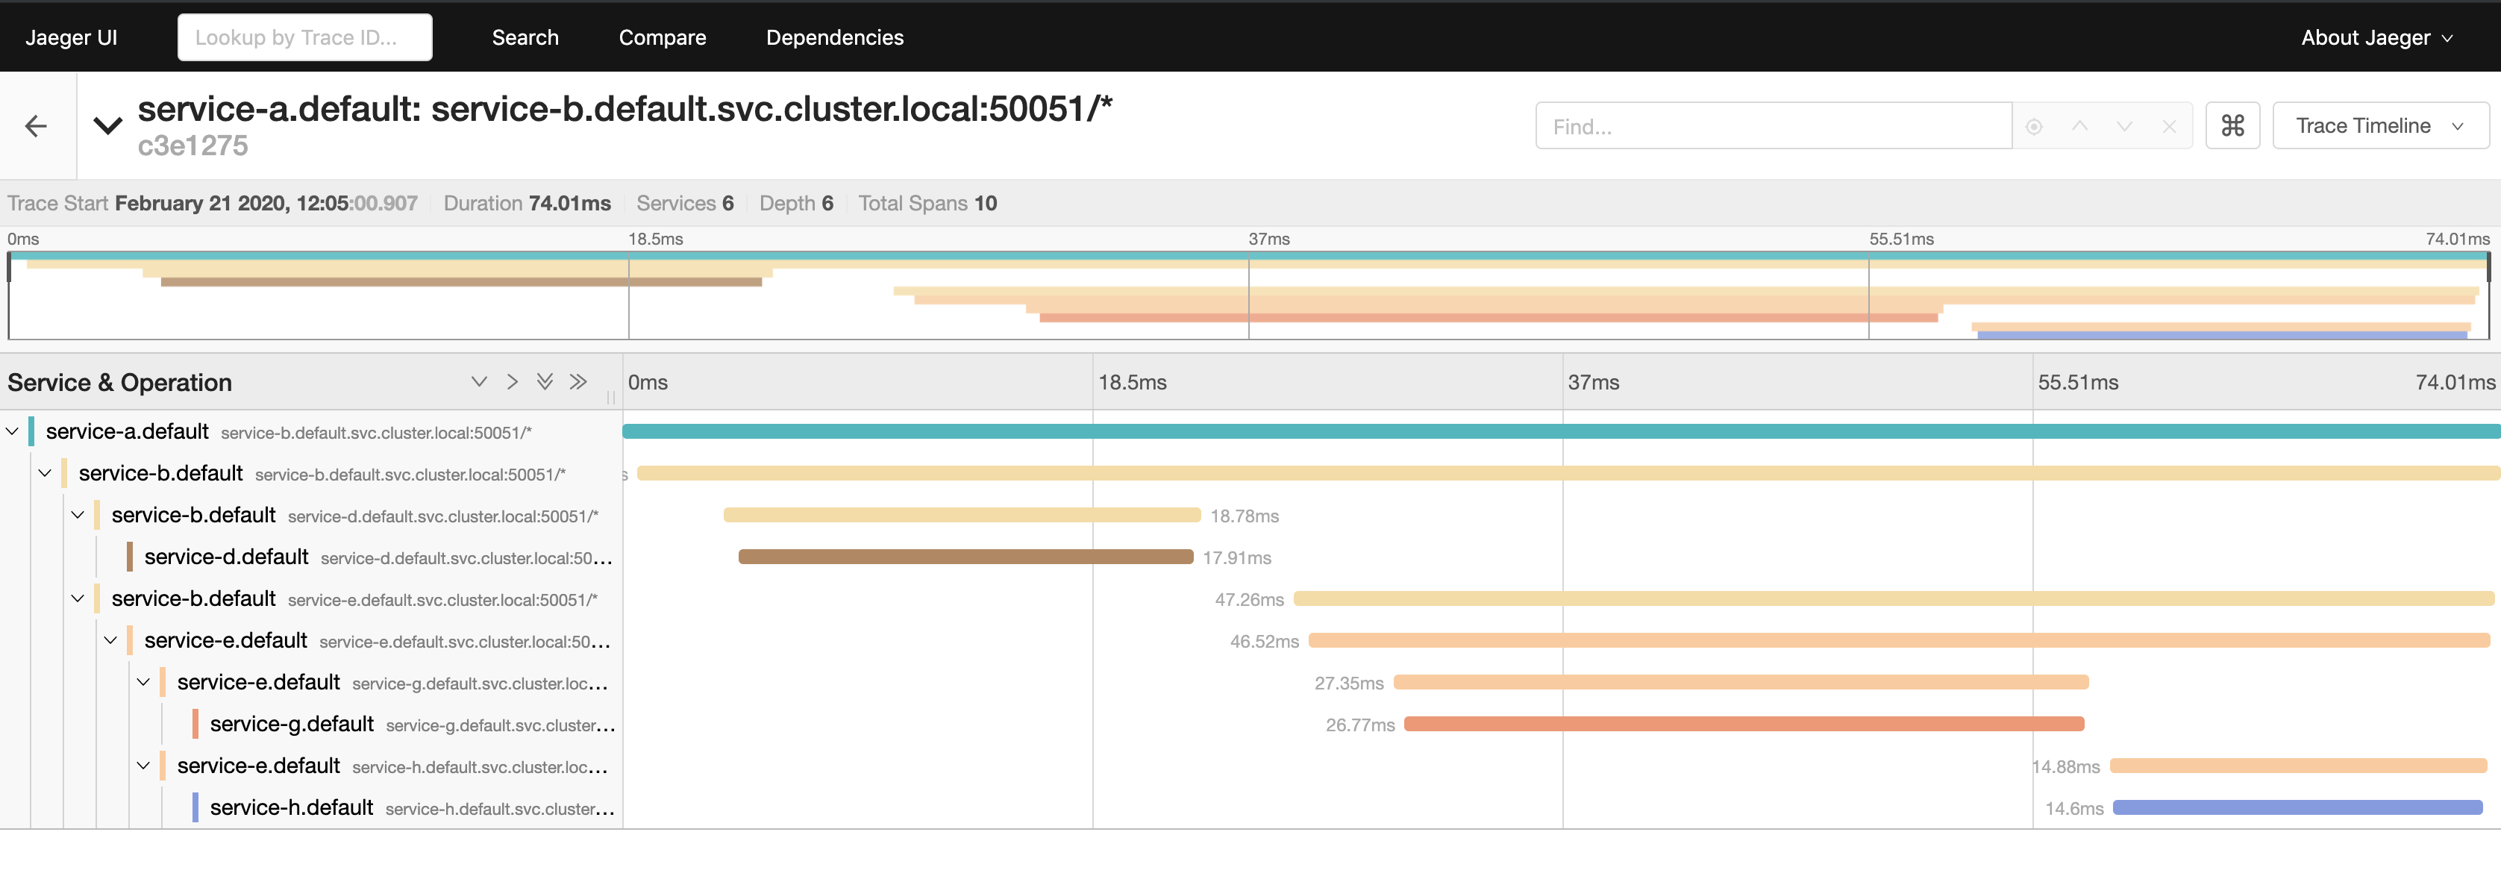Open the Trace Timeline view dropdown

(2379, 126)
